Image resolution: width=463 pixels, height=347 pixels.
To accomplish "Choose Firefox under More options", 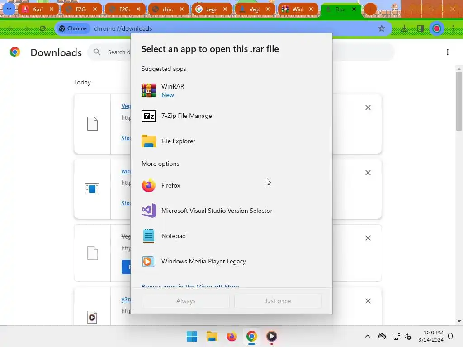I will click(x=231, y=185).
